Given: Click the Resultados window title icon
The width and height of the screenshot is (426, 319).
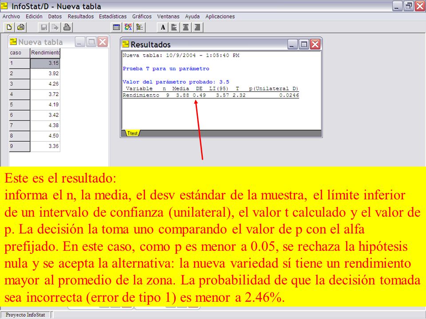Looking at the screenshot, I should click(126, 44).
